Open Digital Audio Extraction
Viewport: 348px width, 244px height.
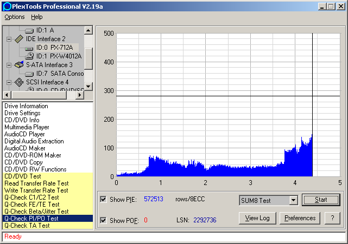point(48,141)
